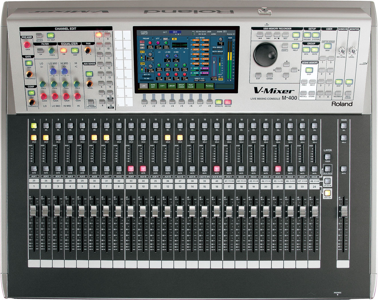378x300 pixels.
Task: Select the CH 1-24 layer button
Action: coord(327,193)
